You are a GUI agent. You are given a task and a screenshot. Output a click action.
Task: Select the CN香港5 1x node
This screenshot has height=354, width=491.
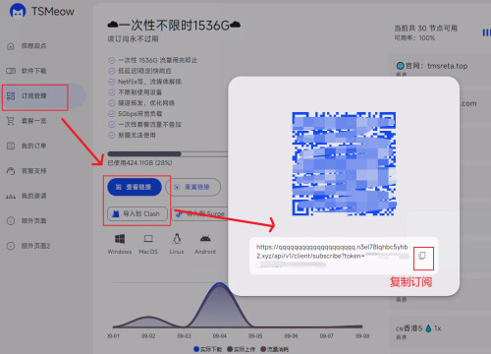(x=418, y=328)
